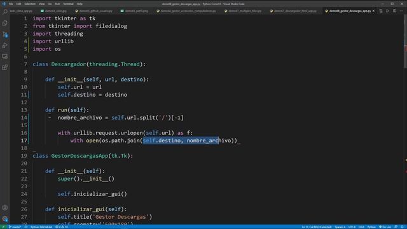Click the VS Code logo in title bar
This screenshot has height=229, width=407.
4,4
